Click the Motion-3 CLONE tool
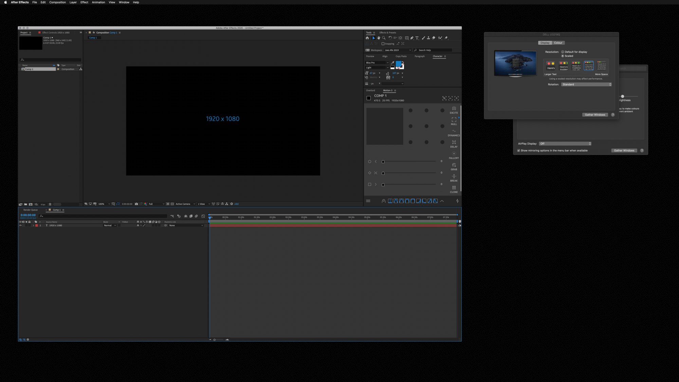 click(454, 189)
